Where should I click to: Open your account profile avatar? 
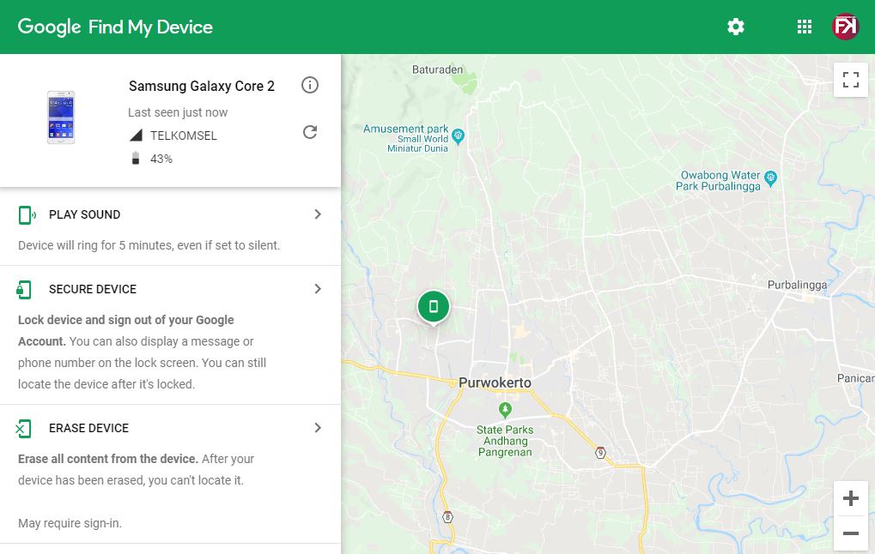(x=845, y=27)
